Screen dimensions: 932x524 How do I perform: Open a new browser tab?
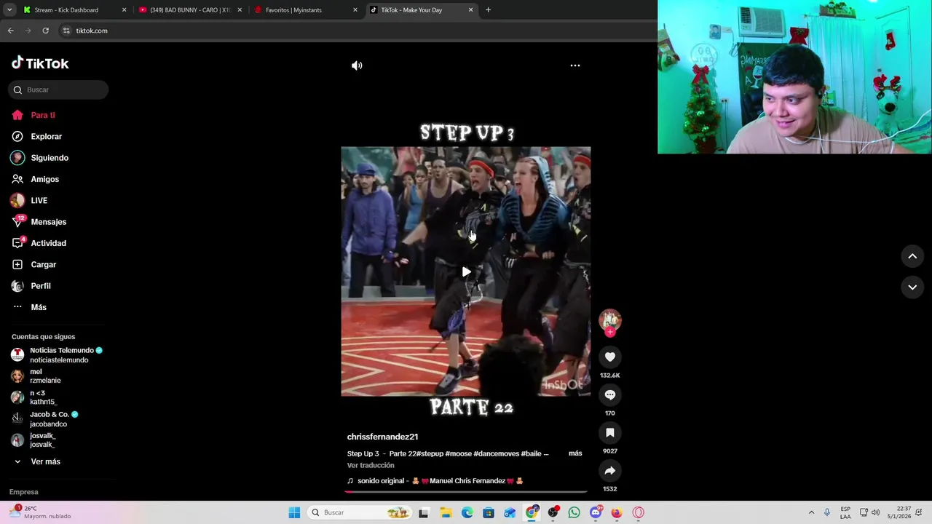click(488, 10)
